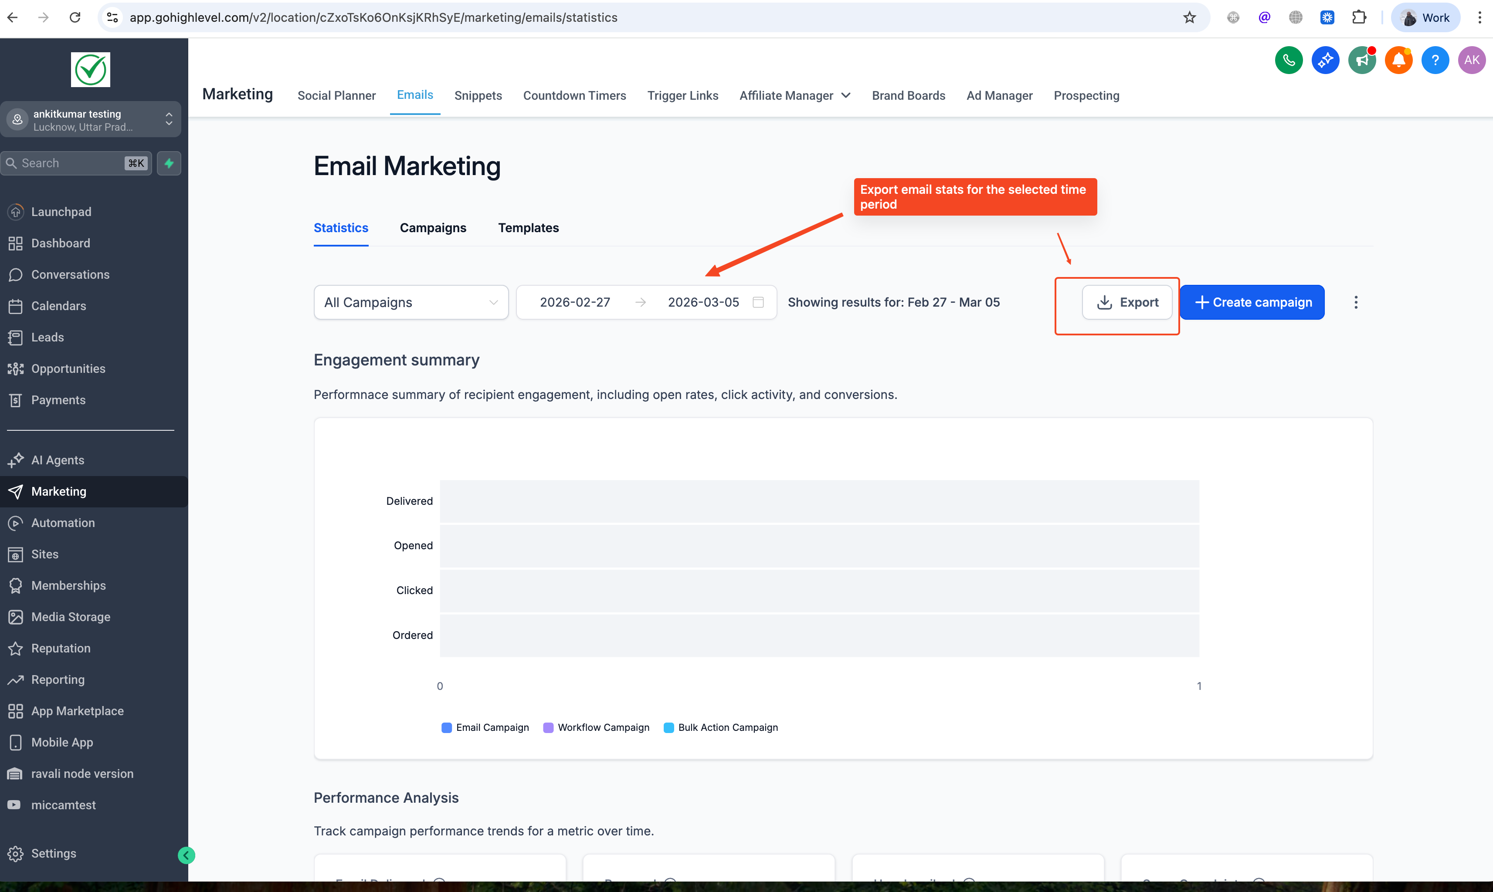Open the blue help question mark icon

click(x=1435, y=60)
